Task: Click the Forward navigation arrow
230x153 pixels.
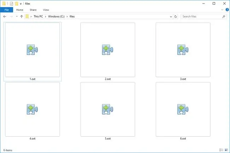Action: point(11,17)
